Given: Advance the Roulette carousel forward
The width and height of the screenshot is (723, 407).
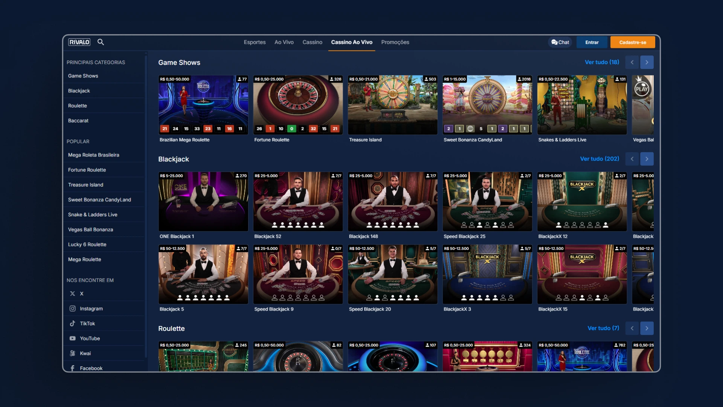Looking at the screenshot, I should pos(647,328).
